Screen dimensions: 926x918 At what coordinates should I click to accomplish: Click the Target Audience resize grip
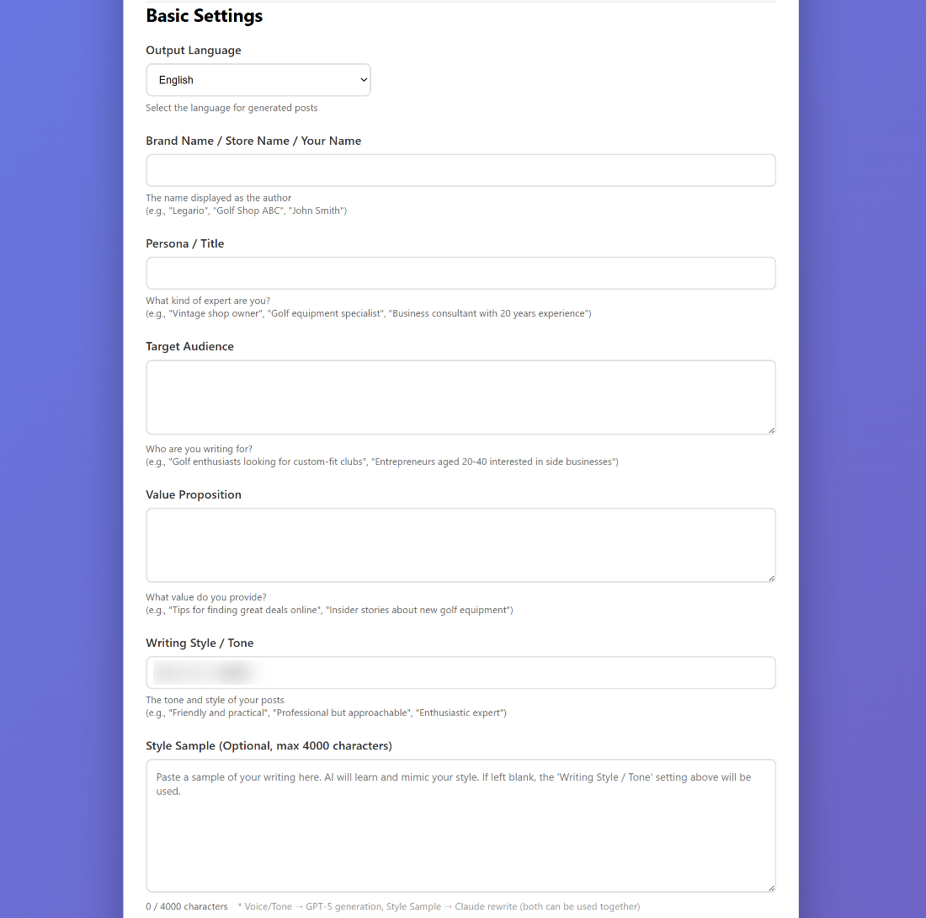pos(771,430)
